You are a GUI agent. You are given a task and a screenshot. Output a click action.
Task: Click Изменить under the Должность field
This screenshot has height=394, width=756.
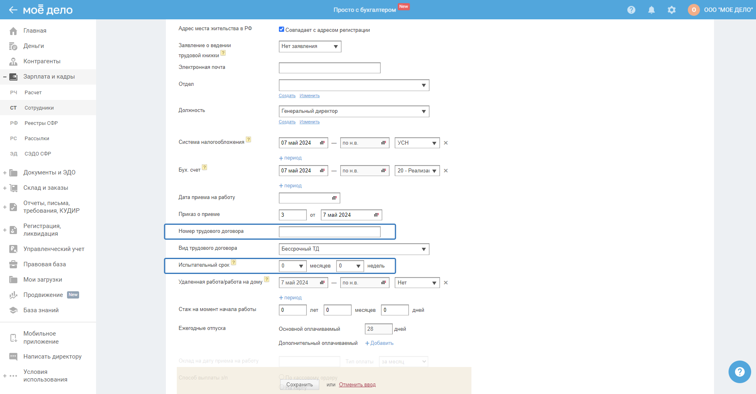pyautogui.click(x=310, y=122)
